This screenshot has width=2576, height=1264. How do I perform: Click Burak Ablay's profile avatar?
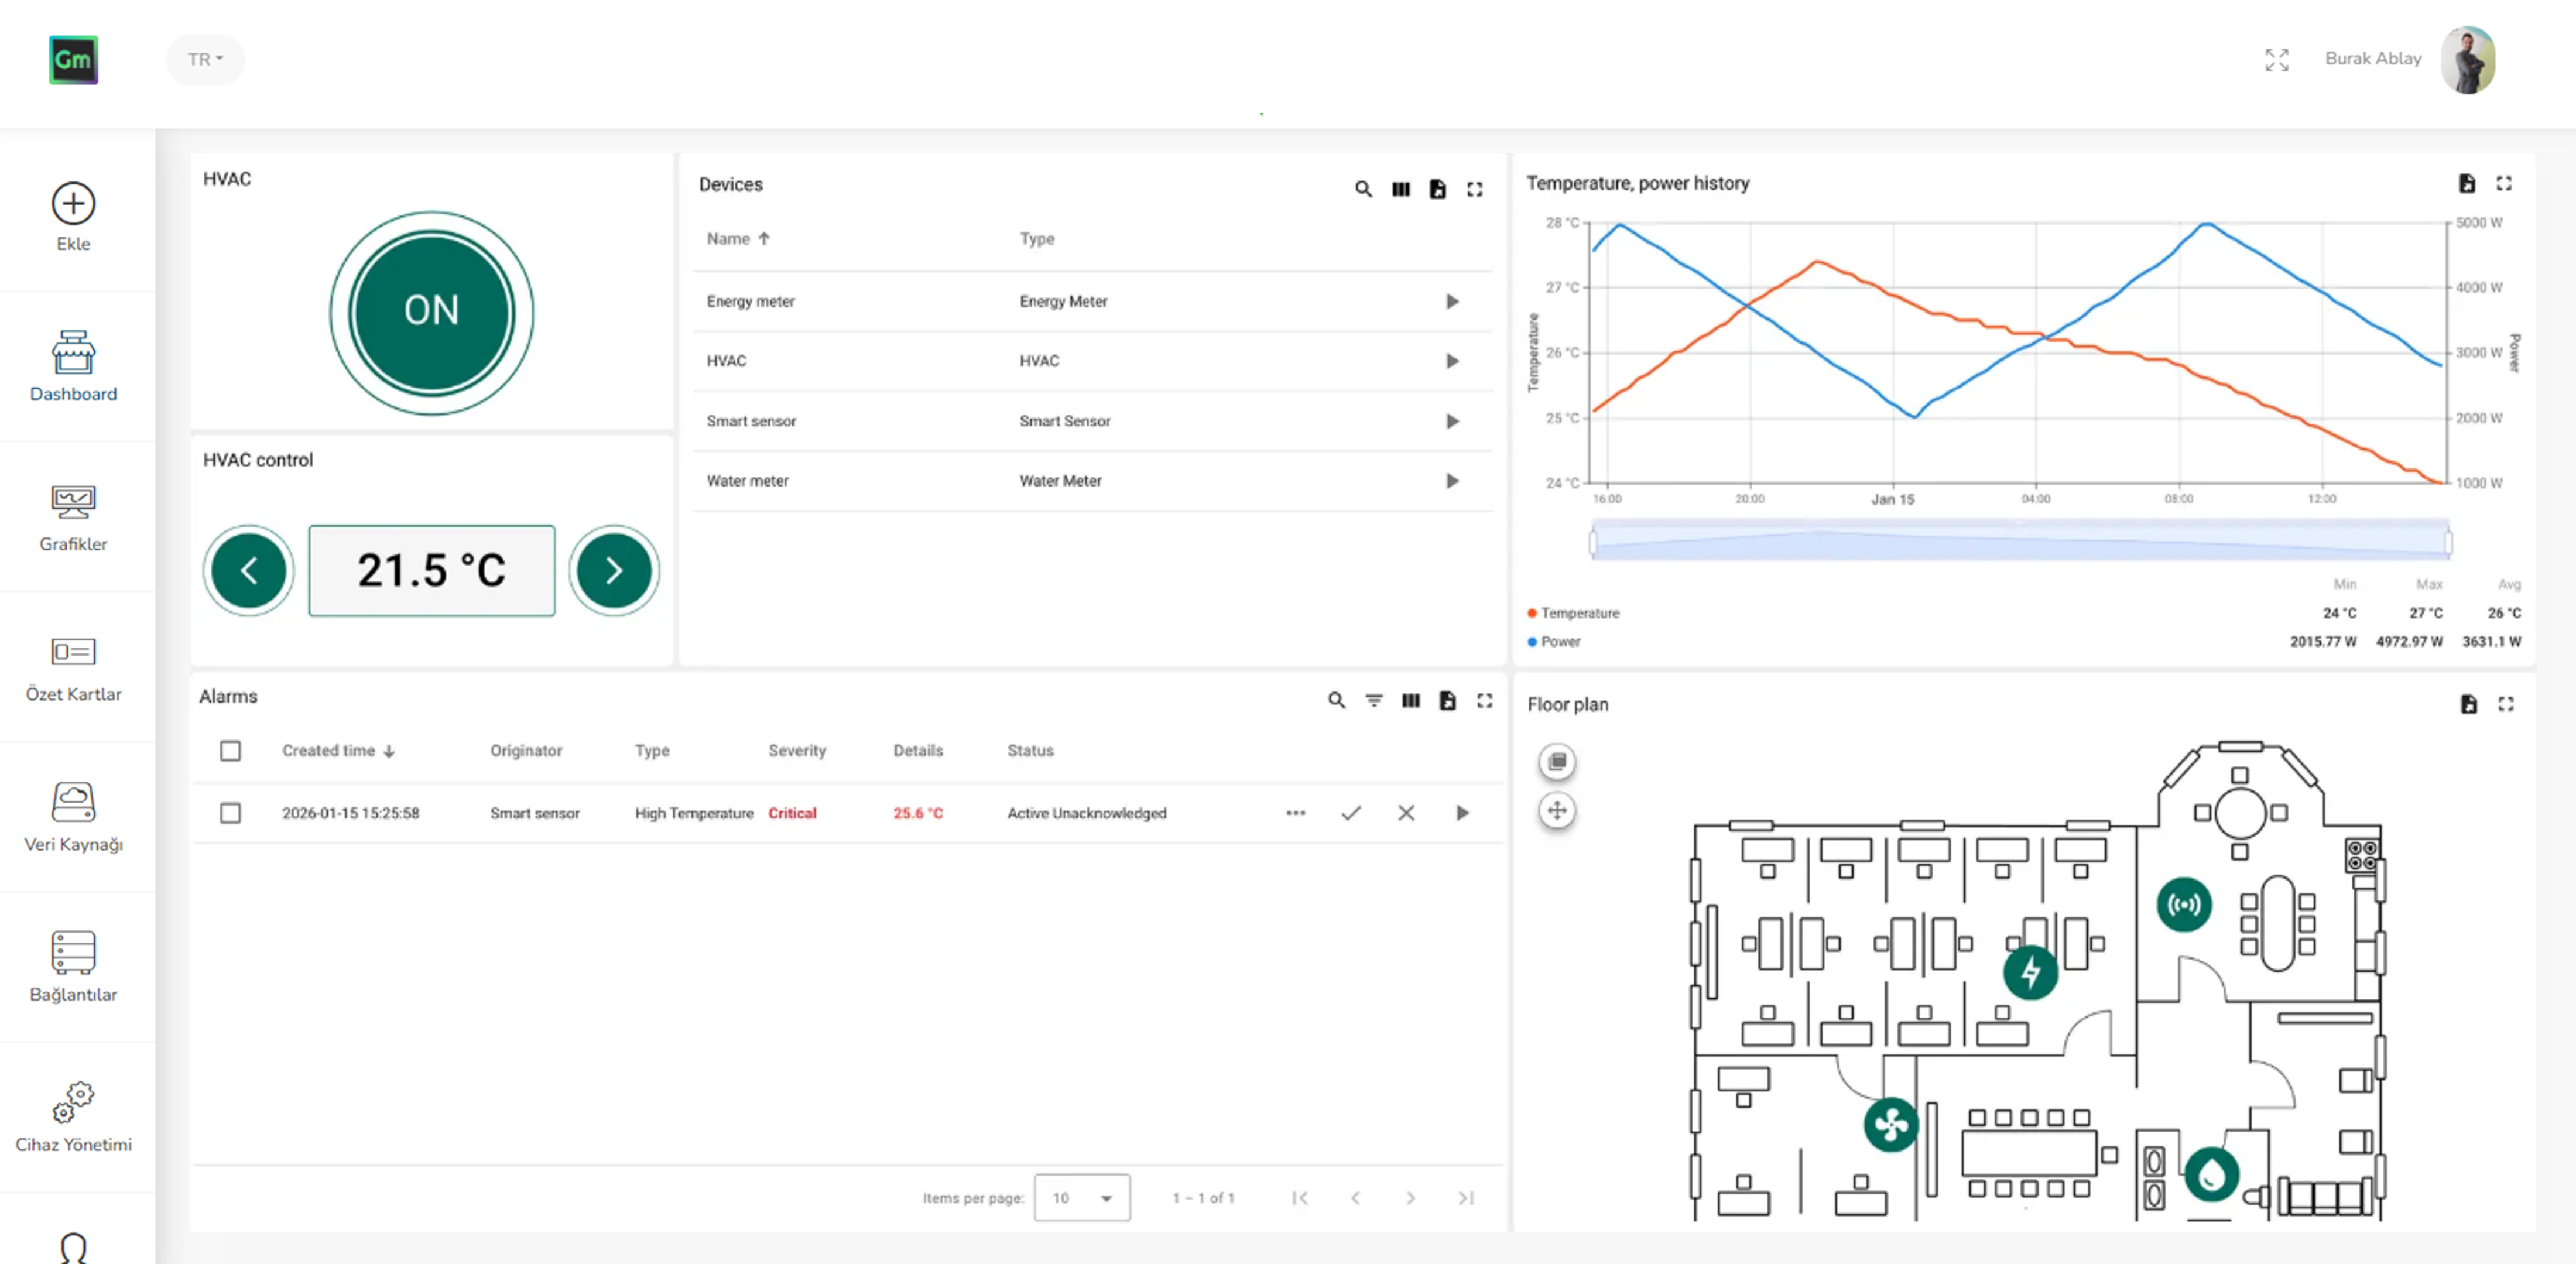click(2468, 59)
